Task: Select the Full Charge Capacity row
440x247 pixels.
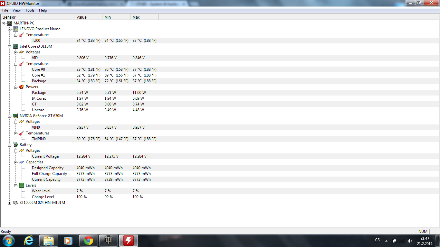Action: (x=220, y=174)
